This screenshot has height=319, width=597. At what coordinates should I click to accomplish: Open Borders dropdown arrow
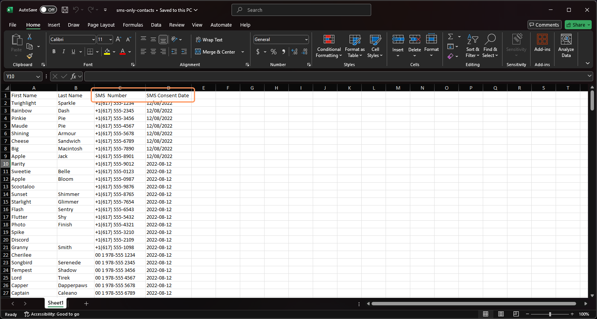click(x=98, y=52)
